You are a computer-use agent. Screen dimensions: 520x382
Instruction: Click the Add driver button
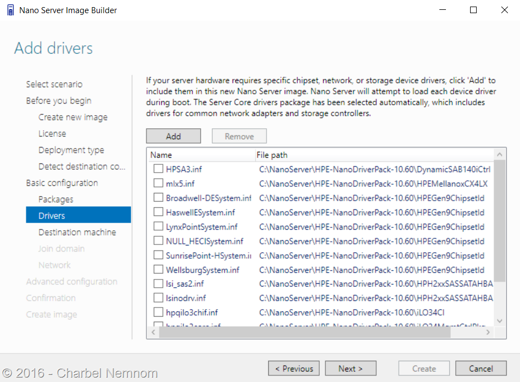pos(173,136)
